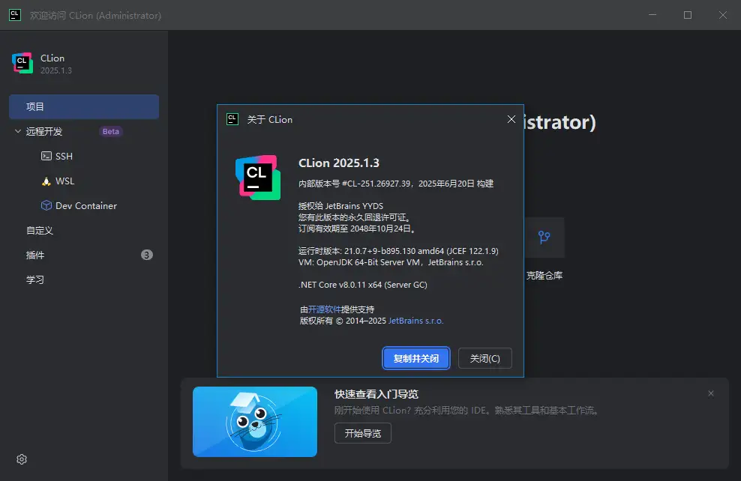The width and height of the screenshot is (741, 481).
Task: Click the 克隆仓库 branch icon
Action: click(x=544, y=238)
